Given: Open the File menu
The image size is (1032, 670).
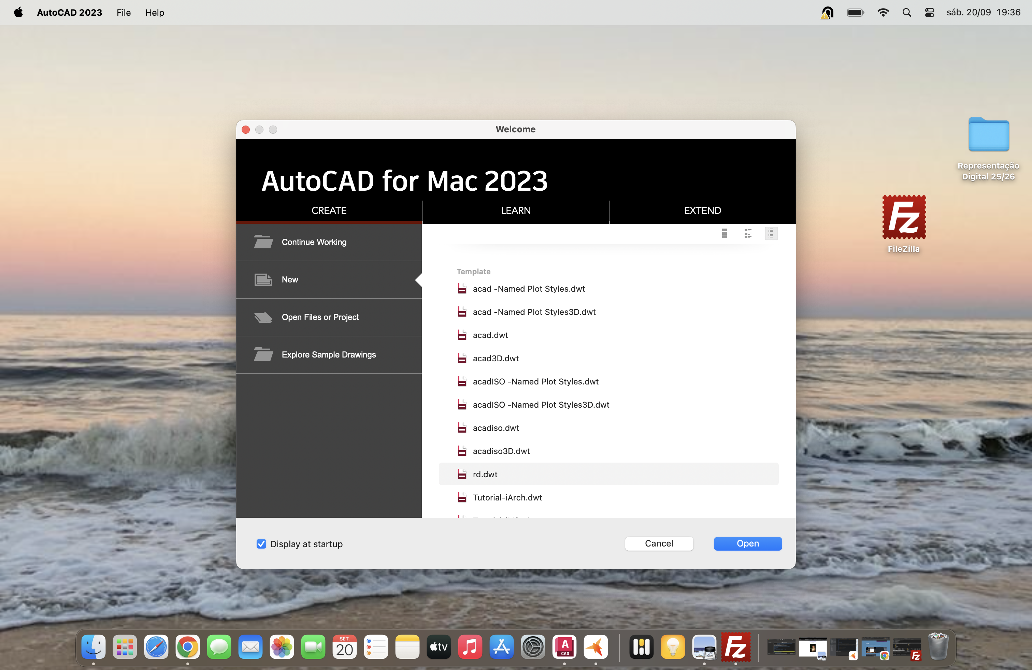Looking at the screenshot, I should (124, 13).
